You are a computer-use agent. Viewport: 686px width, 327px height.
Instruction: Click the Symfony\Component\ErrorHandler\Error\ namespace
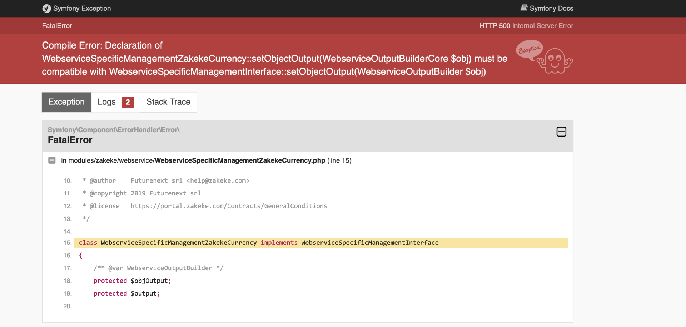tap(114, 130)
